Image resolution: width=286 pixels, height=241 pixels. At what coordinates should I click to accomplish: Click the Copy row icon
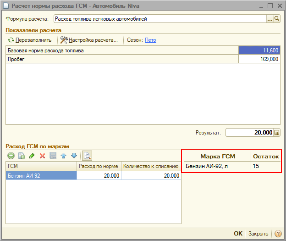click(21, 156)
